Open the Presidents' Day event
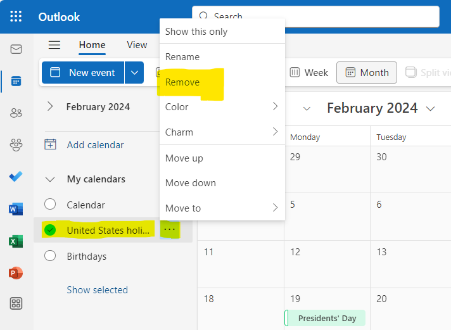 [325, 318]
